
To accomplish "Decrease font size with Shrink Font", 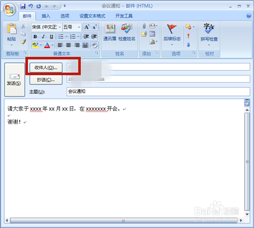I will (x=94, y=27).
